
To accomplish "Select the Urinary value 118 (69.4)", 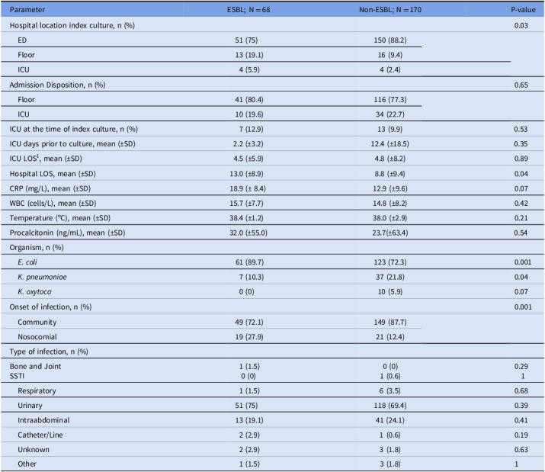I will (390, 406).
